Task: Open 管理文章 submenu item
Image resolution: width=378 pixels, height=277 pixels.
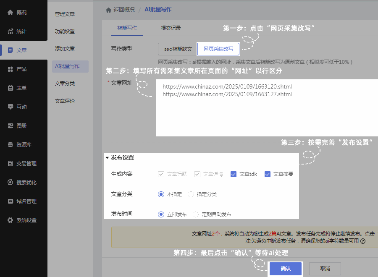Action: tap(65, 14)
